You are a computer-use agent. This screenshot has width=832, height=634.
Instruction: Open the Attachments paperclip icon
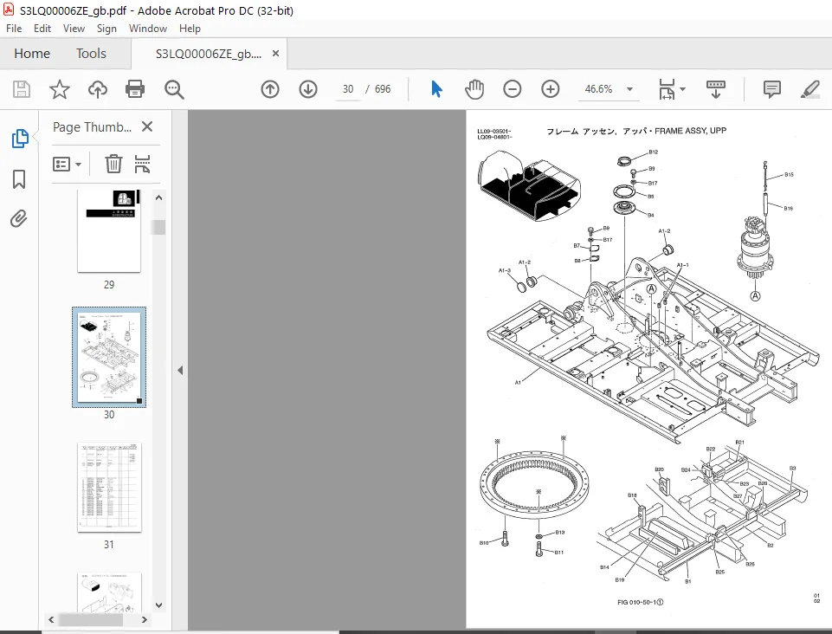[18, 218]
